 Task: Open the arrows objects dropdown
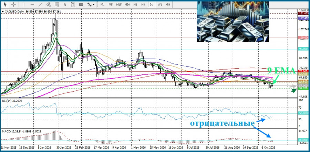coord(91,4)
